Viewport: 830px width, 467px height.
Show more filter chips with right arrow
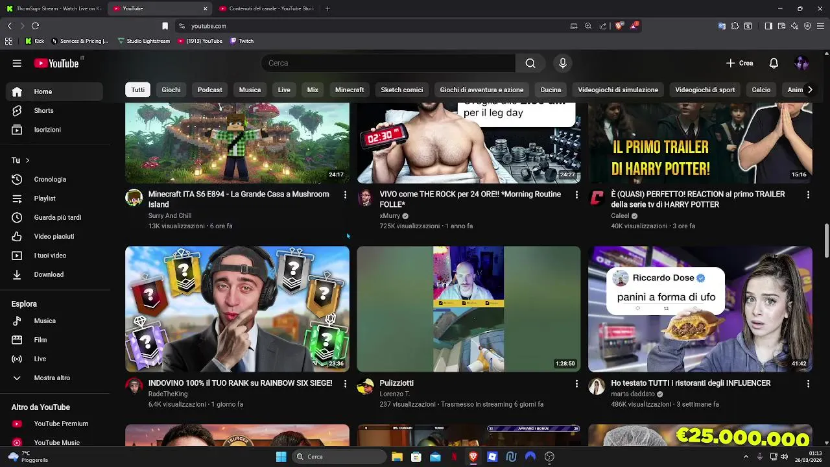pos(809,90)
